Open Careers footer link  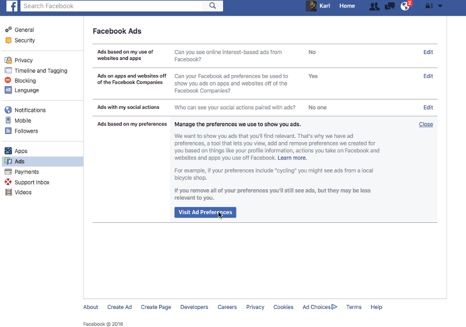[x=227, y=307]
